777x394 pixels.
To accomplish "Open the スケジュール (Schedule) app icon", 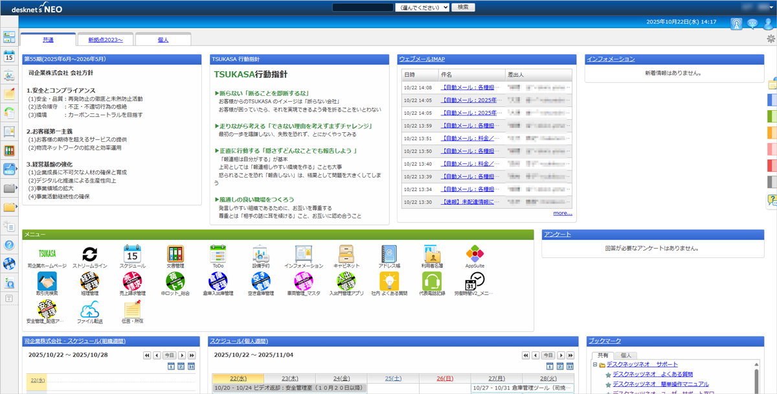I will click(x=131, y=255).
